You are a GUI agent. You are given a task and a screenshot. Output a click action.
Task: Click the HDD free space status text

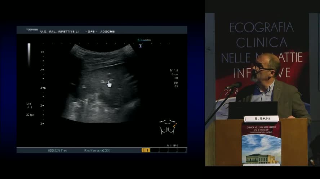(57, 150)
